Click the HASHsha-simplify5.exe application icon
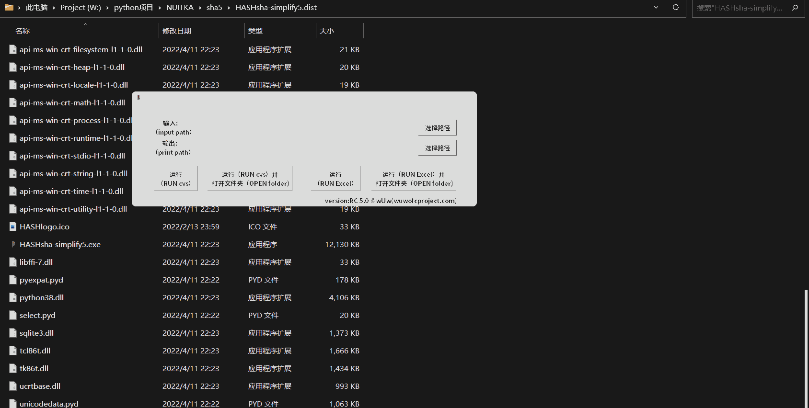 pos(13,244)
